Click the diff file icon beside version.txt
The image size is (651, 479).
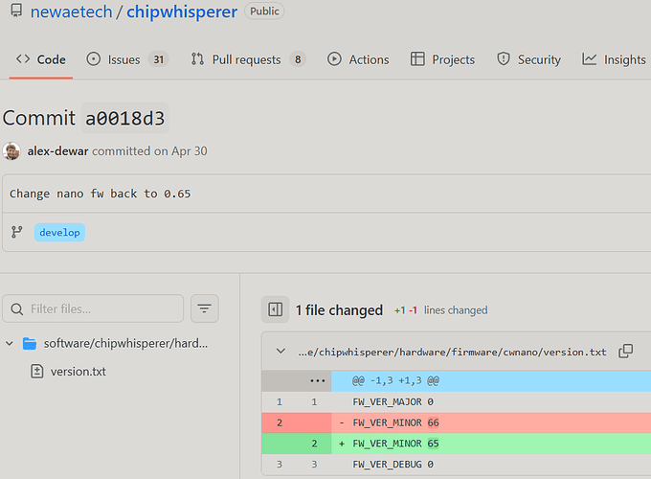coord(37,371)
